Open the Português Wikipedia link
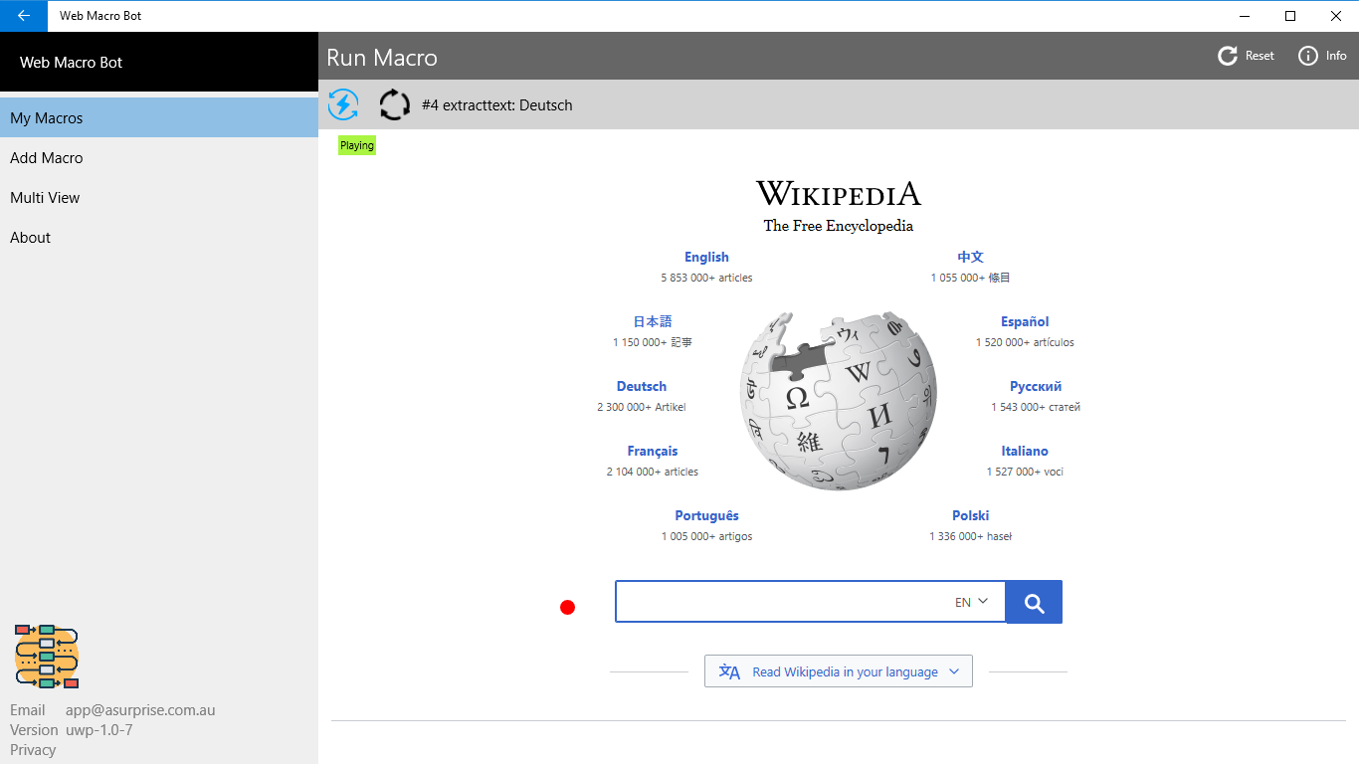Screen dimensions: 1359x764 (706, 515)
